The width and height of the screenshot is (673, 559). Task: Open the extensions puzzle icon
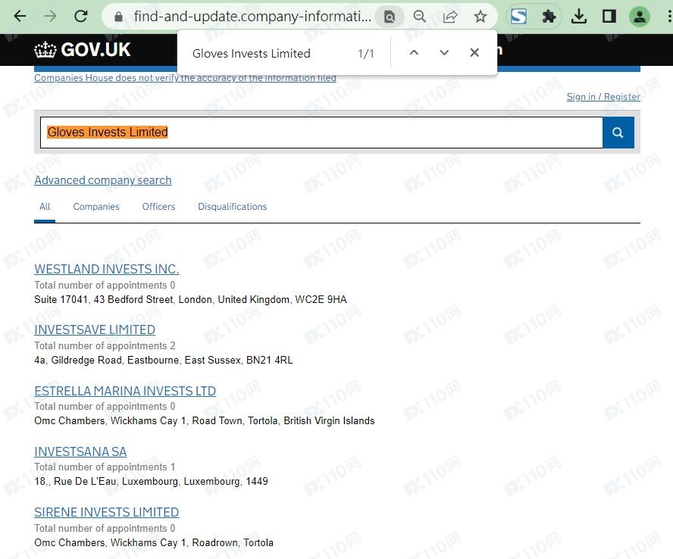coord(549,16)
